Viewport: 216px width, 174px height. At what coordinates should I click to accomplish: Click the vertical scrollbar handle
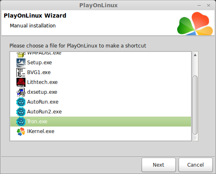(x=195, y=105)
